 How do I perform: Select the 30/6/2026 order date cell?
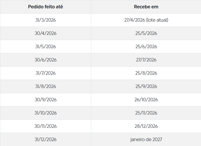coord(45,60)
